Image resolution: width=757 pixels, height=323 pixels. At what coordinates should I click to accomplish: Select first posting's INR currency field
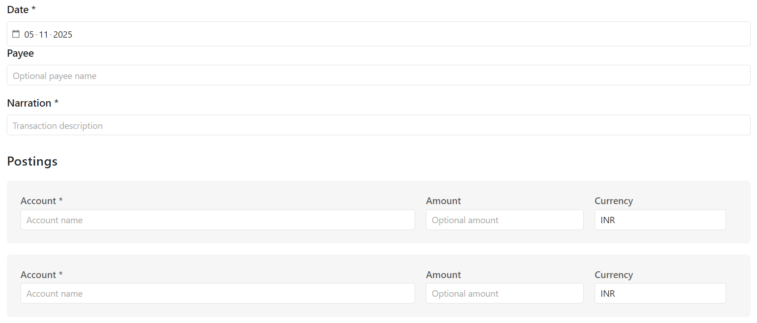click(660, 220)
